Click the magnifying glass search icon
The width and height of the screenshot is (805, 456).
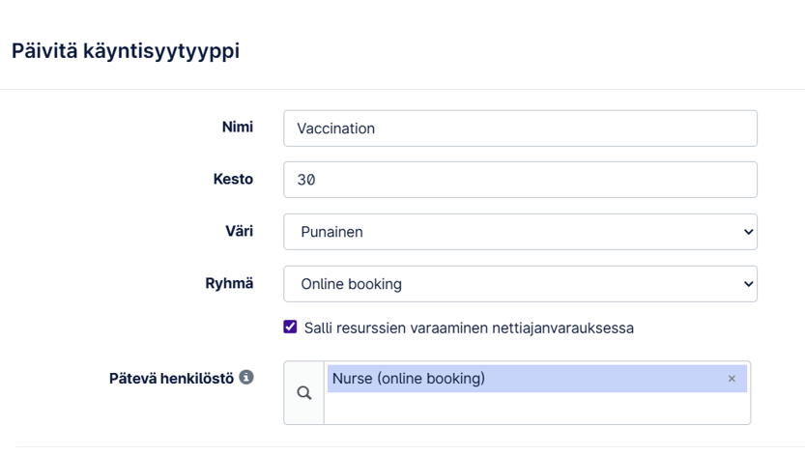(x=303, y=393)
